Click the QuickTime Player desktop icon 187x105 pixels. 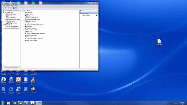tap(11, 90)
